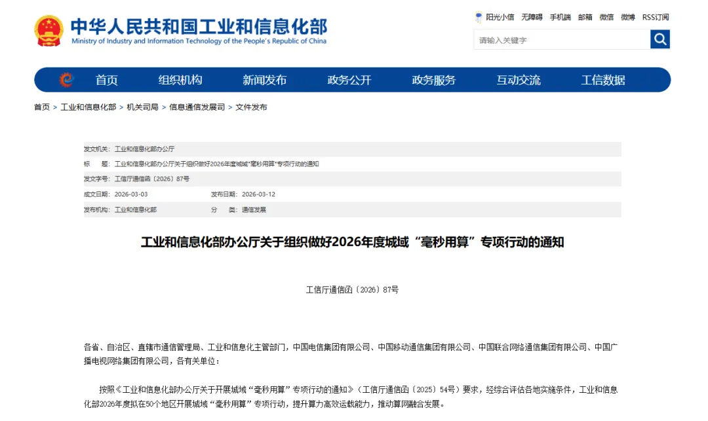Screen dimensions: 708x421
Task: Click the 分类 value 通信发展
Action: [254, 210]
